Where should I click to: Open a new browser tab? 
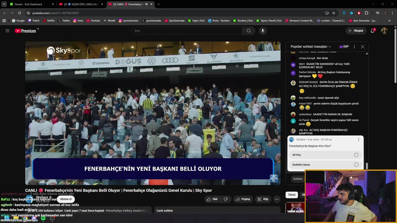tap(159, 4)
